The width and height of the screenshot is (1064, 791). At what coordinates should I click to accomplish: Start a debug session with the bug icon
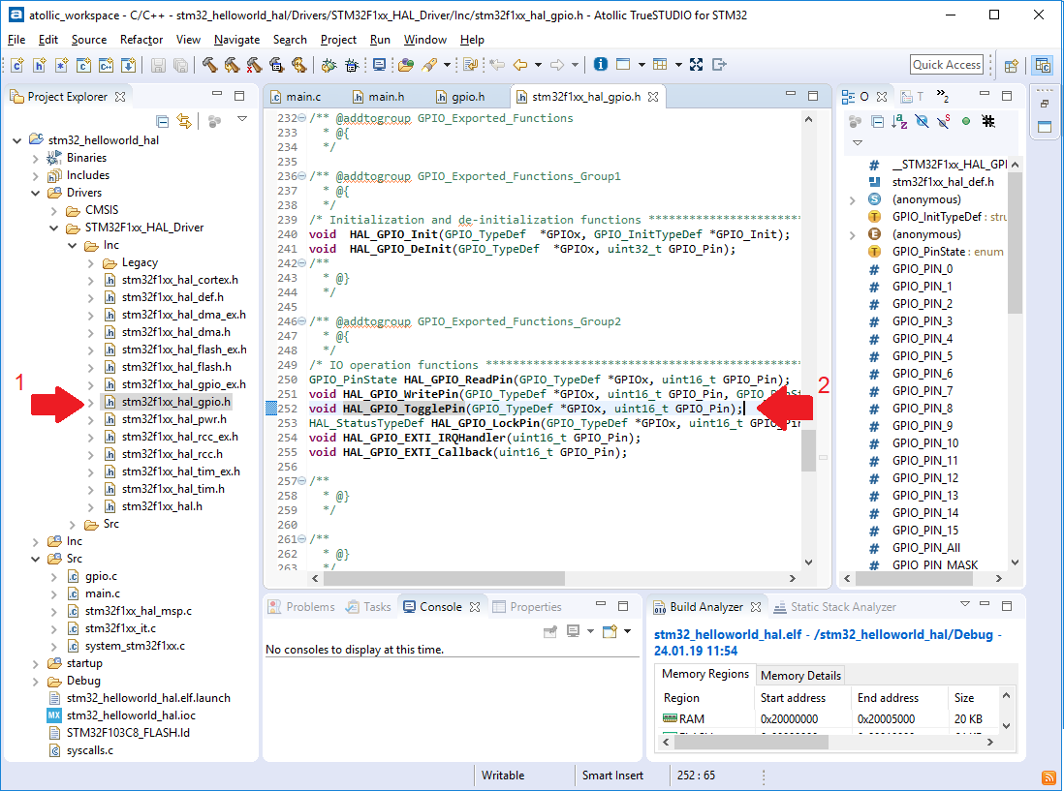(326, 64)
